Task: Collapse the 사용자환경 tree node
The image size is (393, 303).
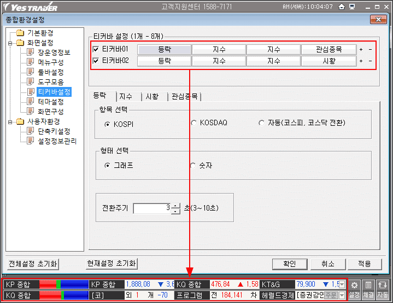Action: click(x=10, y=121)
